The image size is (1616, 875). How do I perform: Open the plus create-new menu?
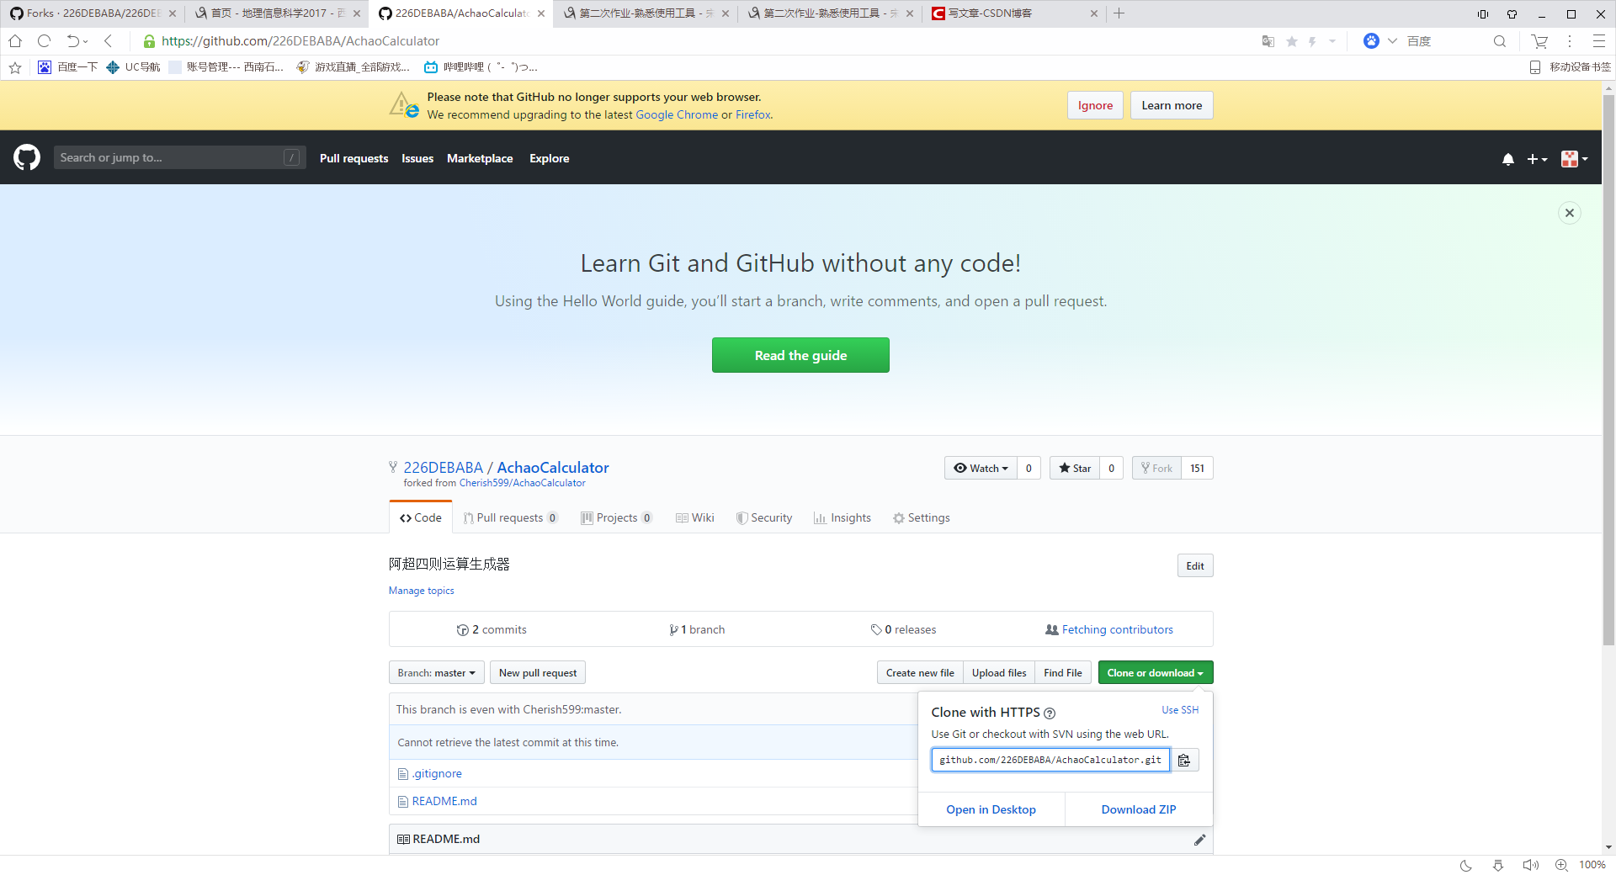tap(1537, 159)
